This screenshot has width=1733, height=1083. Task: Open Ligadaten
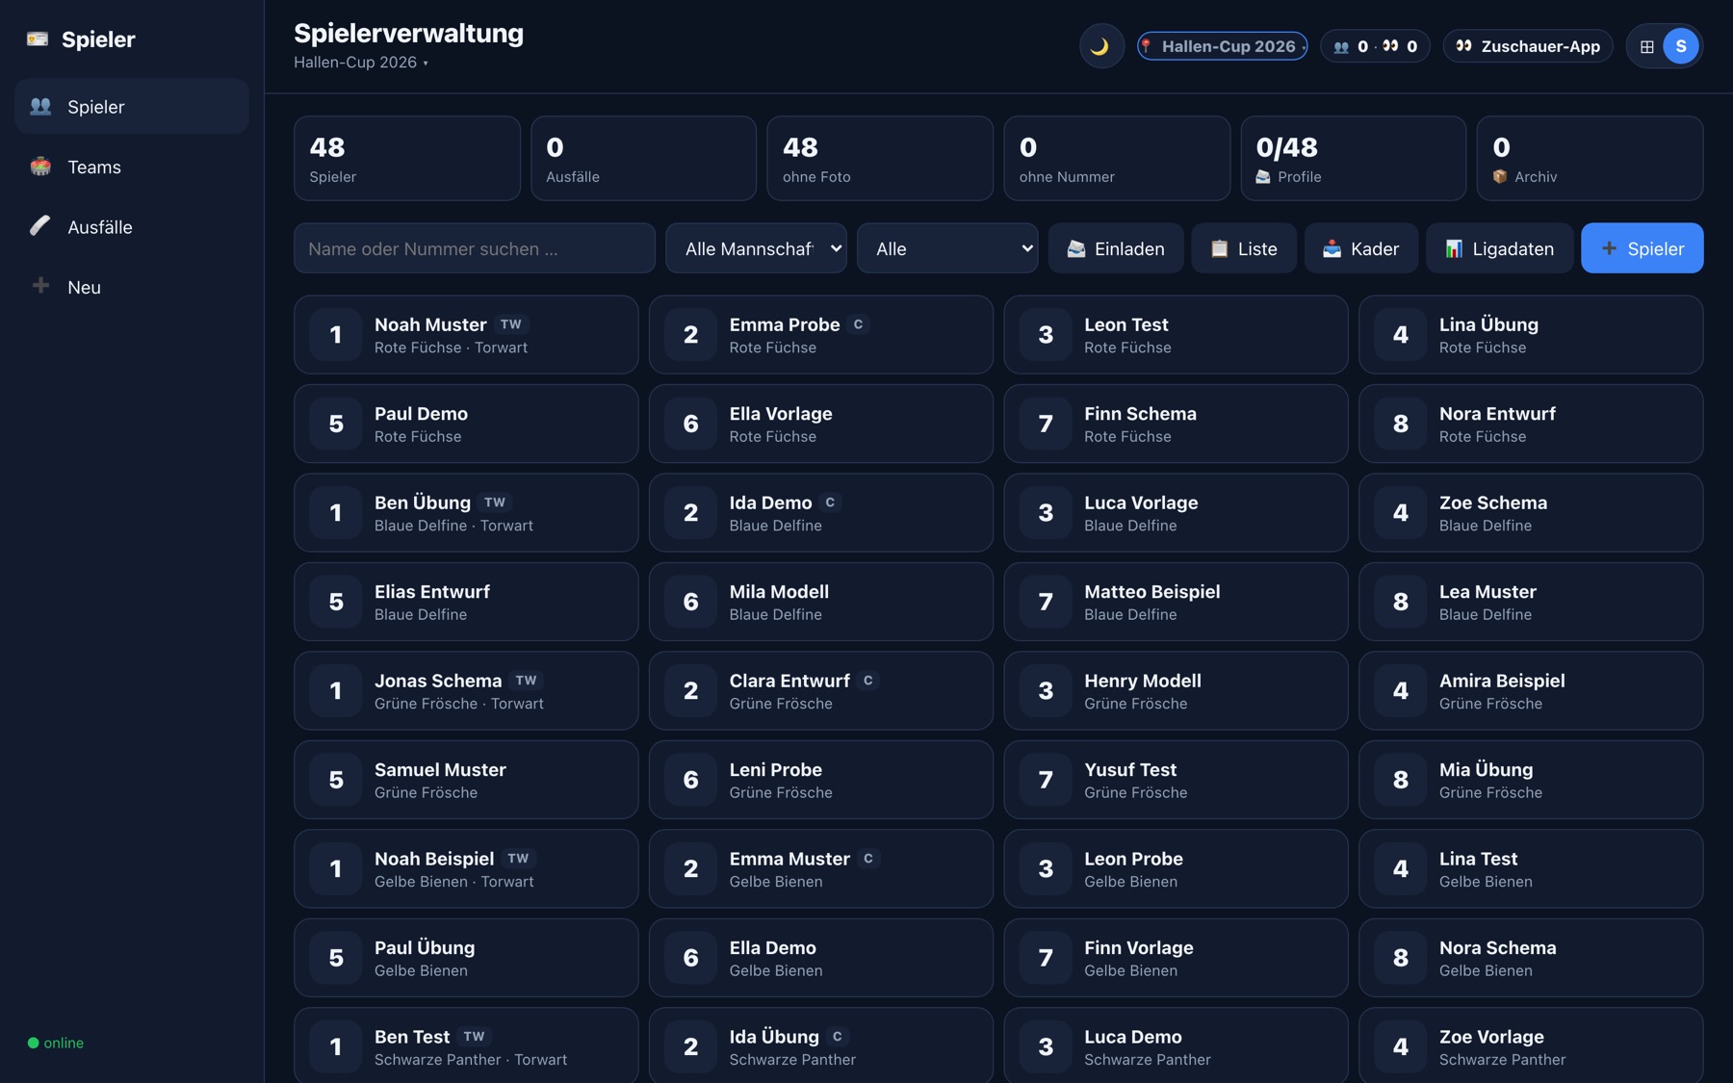pos(1500,248)
